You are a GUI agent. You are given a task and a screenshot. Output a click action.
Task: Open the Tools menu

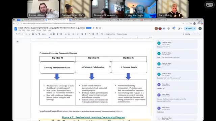[x=45, y=30]
